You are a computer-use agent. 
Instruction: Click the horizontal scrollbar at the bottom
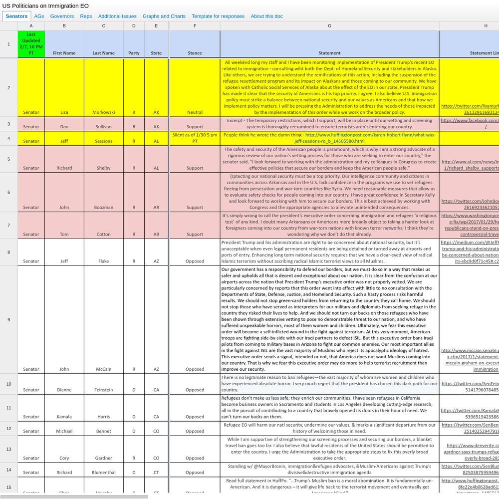(74, 497)
